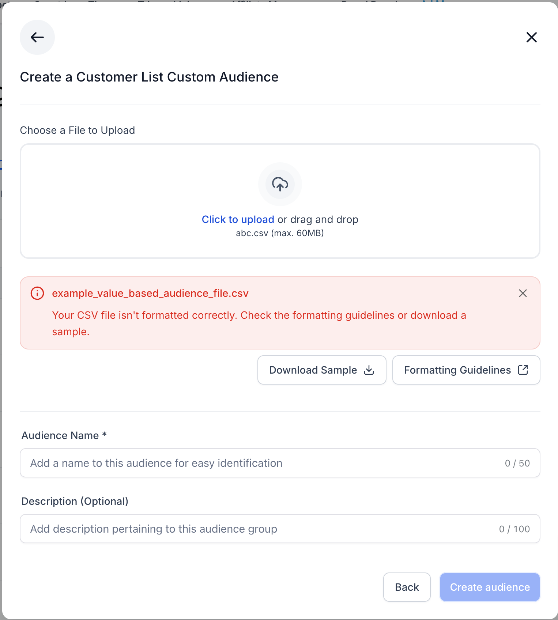This screenshot has height=620, width=558.
Task: Focus the Audience Name input field
Action: tap(280, 463)
